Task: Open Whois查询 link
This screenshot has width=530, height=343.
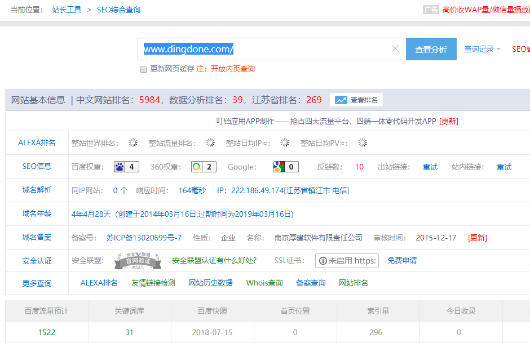Action: coord(264,283)
